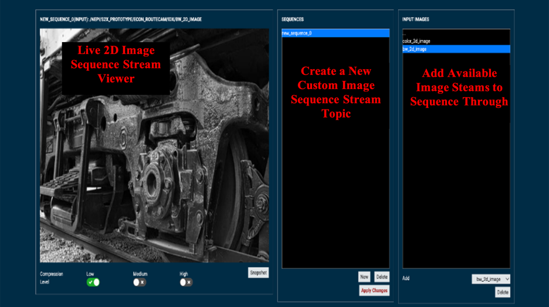
Task: Select new_sequence_0 in Sequences list
Action: [335, 33]
